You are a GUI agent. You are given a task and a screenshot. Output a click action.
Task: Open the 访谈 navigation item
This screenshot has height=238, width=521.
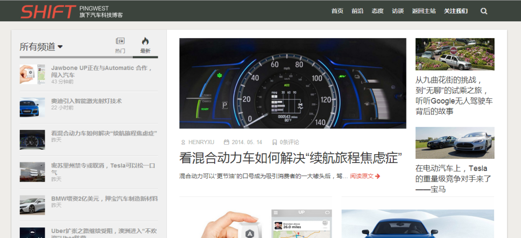coord(398,11)
